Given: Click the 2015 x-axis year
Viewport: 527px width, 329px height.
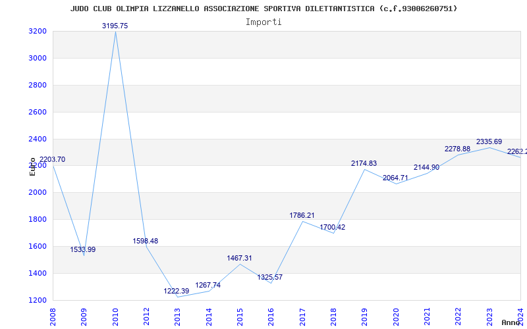Looking at the screenshot, I should [240, 317].
